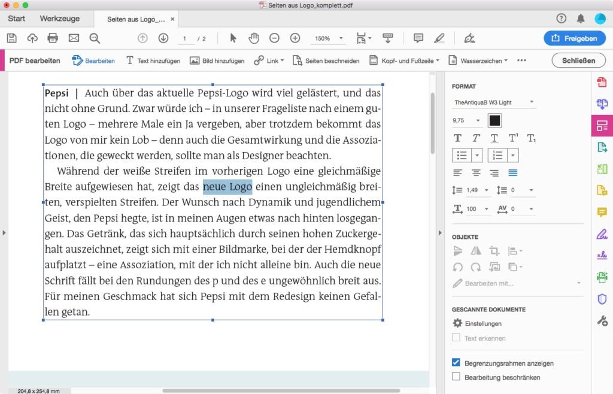Open more tools wrench icon in sidebar
613x394 pixels.
[x=602, y=321]
